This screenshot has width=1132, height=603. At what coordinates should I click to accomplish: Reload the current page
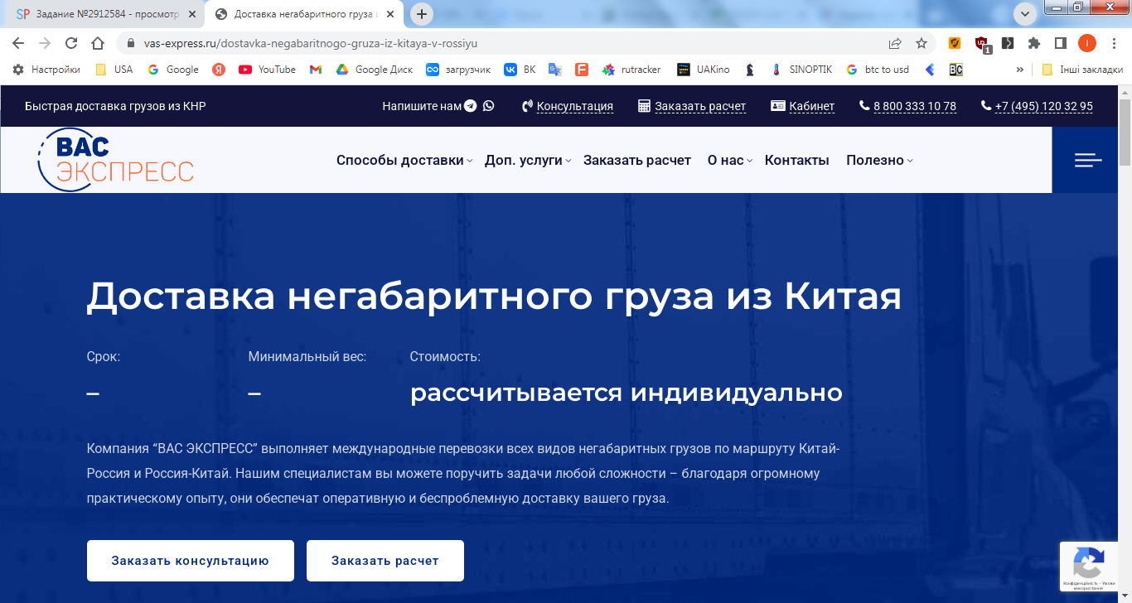click(x=71, y=43)
